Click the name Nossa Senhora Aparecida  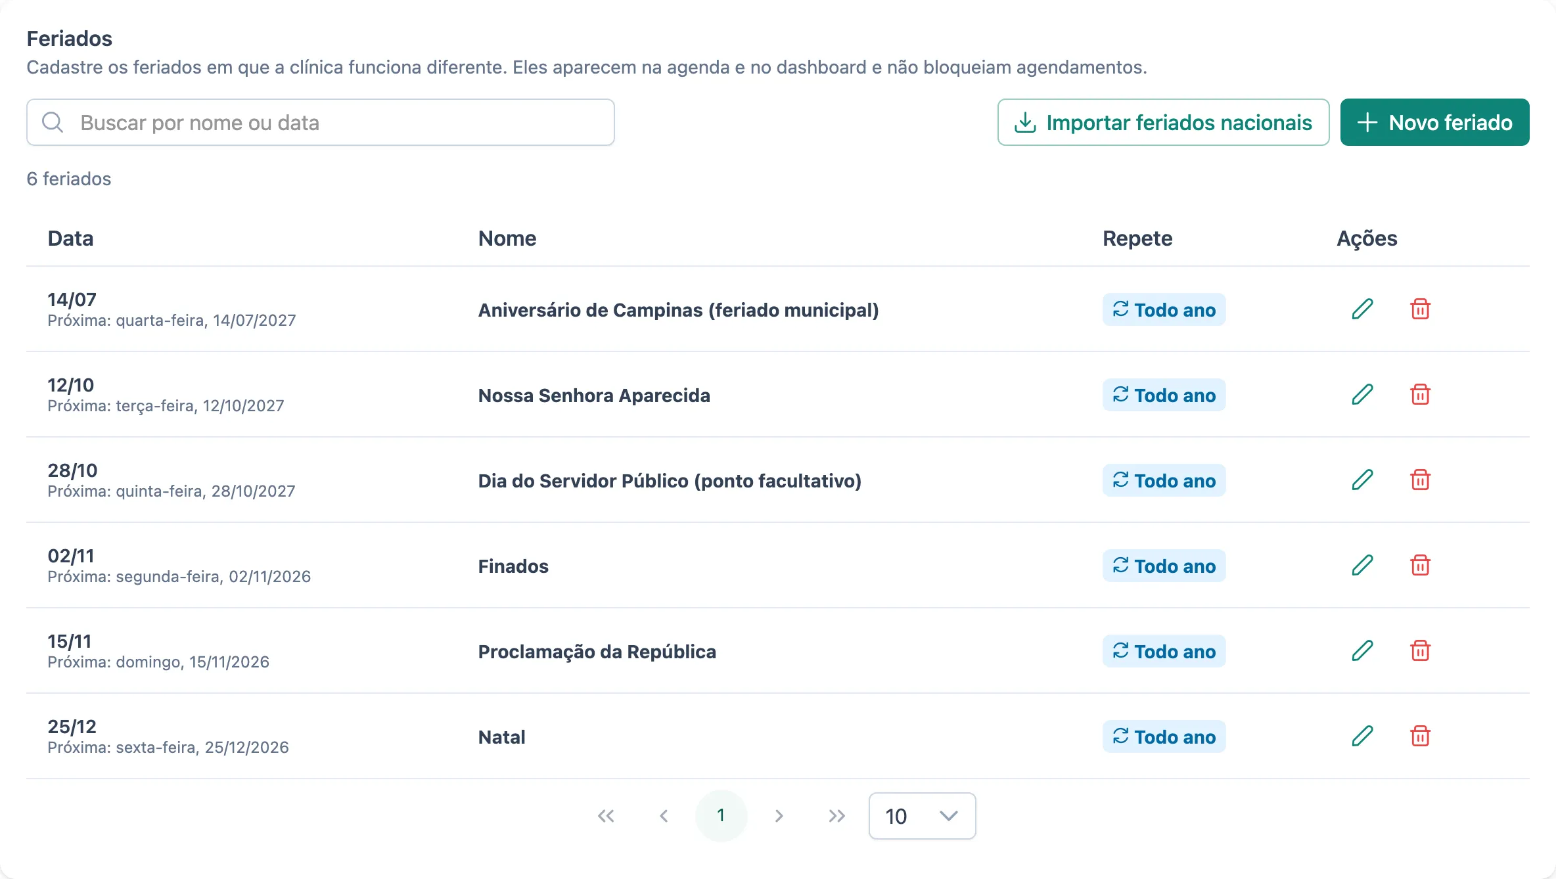point(594,395)
